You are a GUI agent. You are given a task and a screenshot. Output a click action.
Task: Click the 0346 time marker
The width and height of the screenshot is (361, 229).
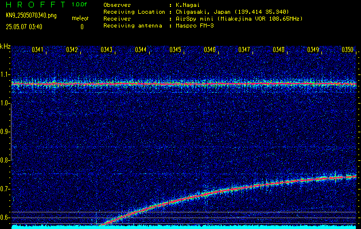click(209, 50)
